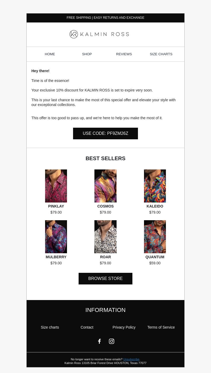
Task: Open the Contact footer link
Action: [x=87, y=327]
